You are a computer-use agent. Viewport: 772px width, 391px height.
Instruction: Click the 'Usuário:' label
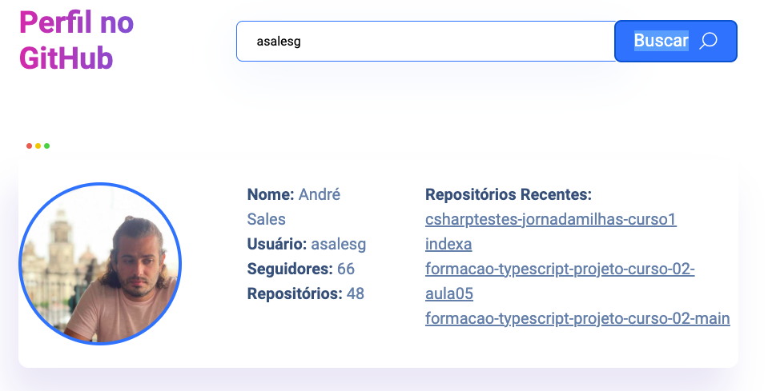click(x=277, y=244)
